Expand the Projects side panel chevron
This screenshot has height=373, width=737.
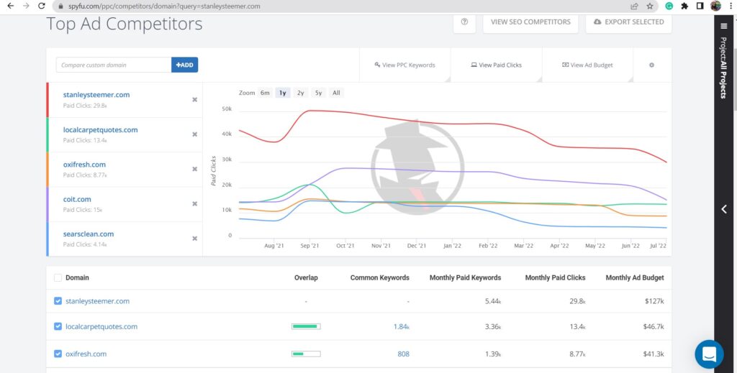click(x=724, y=209)
